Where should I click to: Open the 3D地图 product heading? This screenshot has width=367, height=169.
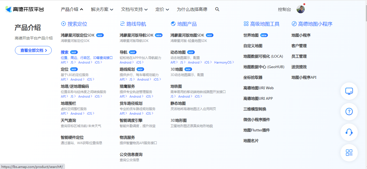pyautogui.click(x=177, y=69)
